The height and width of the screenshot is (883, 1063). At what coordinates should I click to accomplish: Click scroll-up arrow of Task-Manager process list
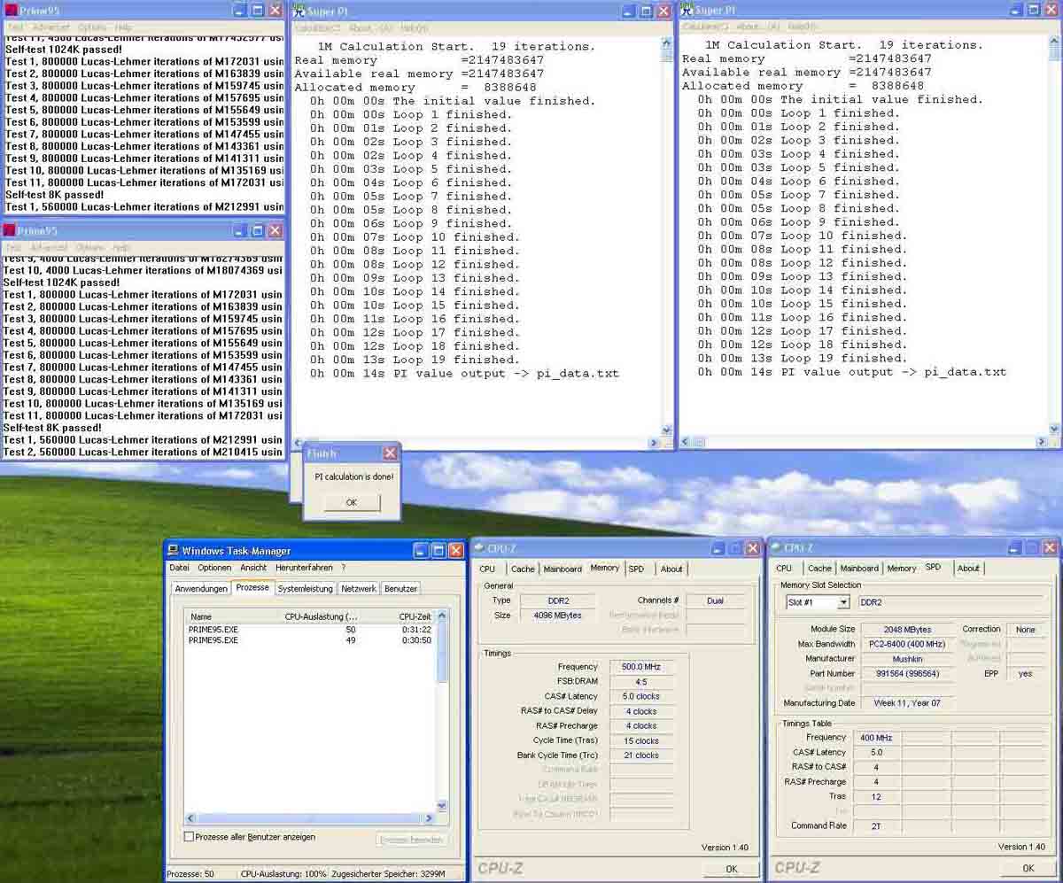click(x=443, y=616)
